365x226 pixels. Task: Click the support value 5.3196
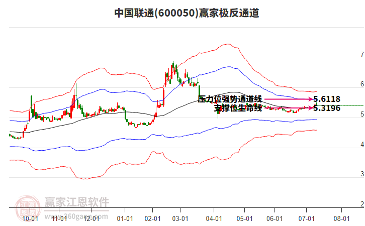[x=327, y=108]
